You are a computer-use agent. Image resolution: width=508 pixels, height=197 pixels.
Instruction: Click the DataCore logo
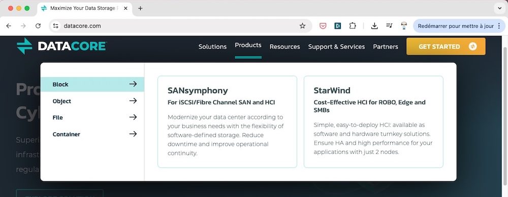(61, 46)
